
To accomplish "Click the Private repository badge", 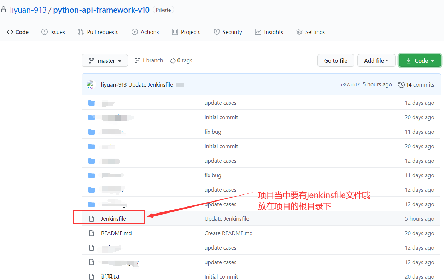I will (x=163, y=10).
